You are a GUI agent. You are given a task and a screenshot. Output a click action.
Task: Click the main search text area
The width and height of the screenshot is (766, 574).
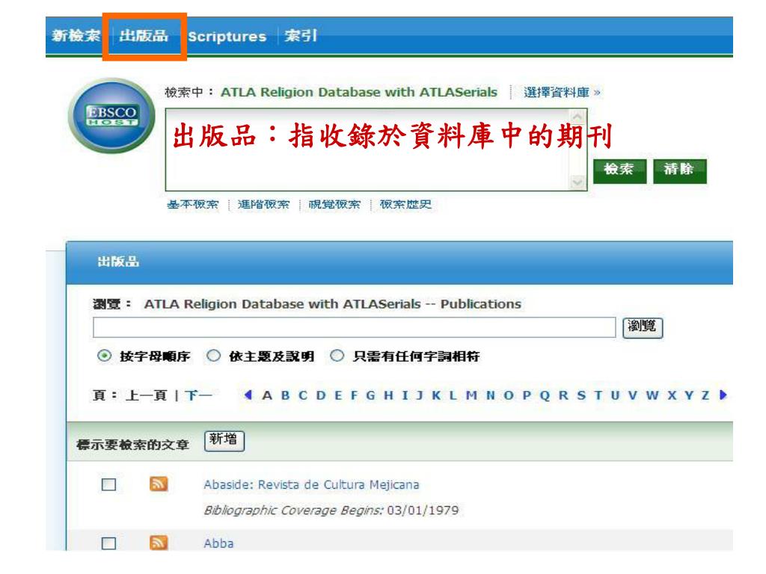pyautogui.click(x=376, y=149)
